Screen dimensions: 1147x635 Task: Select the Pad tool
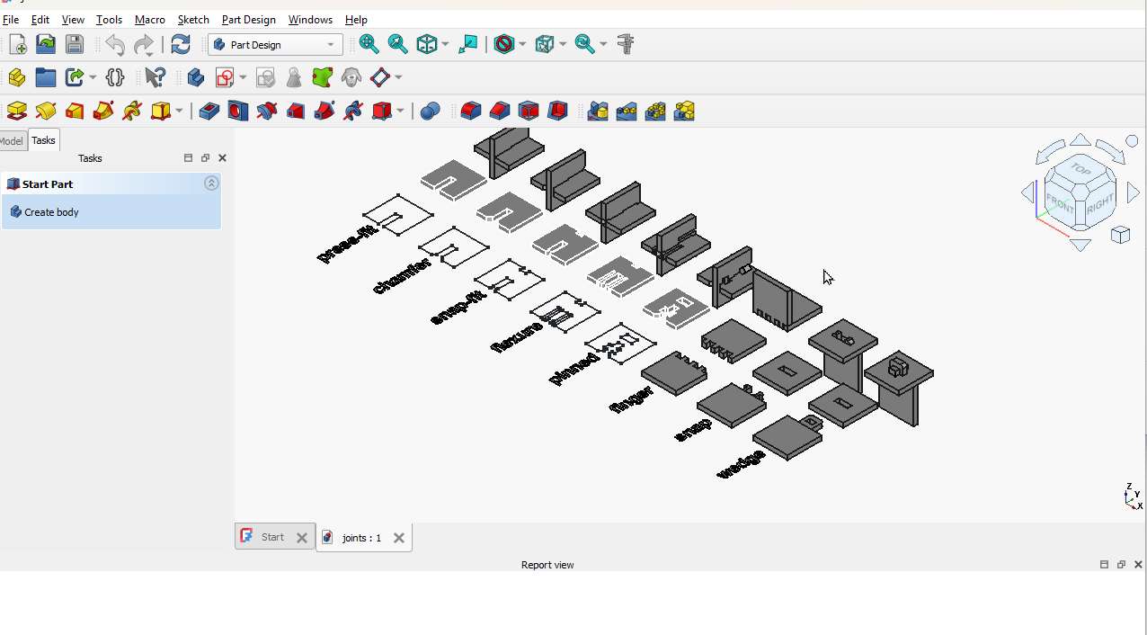[x=16, y=111]
